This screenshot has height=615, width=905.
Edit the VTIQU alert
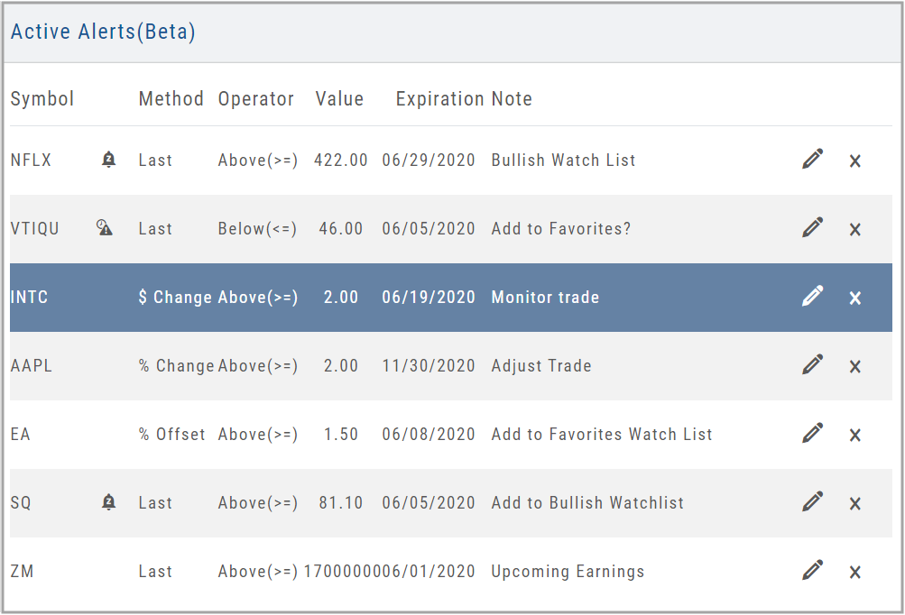point(812,229)
